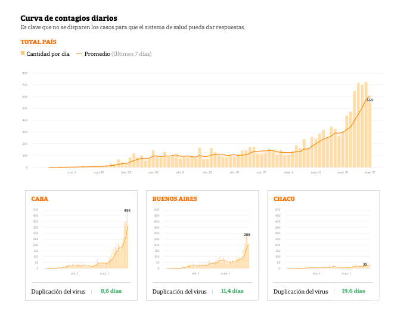The width and height of the screenshot is (410, 309).
Task: Click the 'mar 9' axis label on main chart
Action: pyautogui.click(x=72, y=172)
